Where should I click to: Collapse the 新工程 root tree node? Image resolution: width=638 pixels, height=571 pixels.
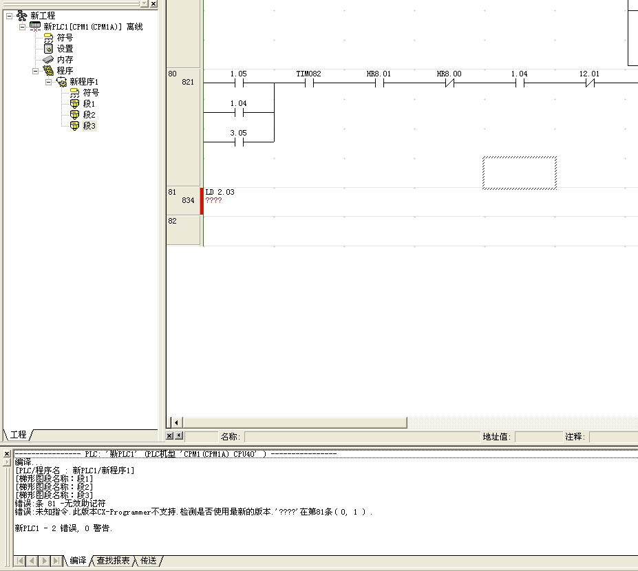tap(9, 16)
